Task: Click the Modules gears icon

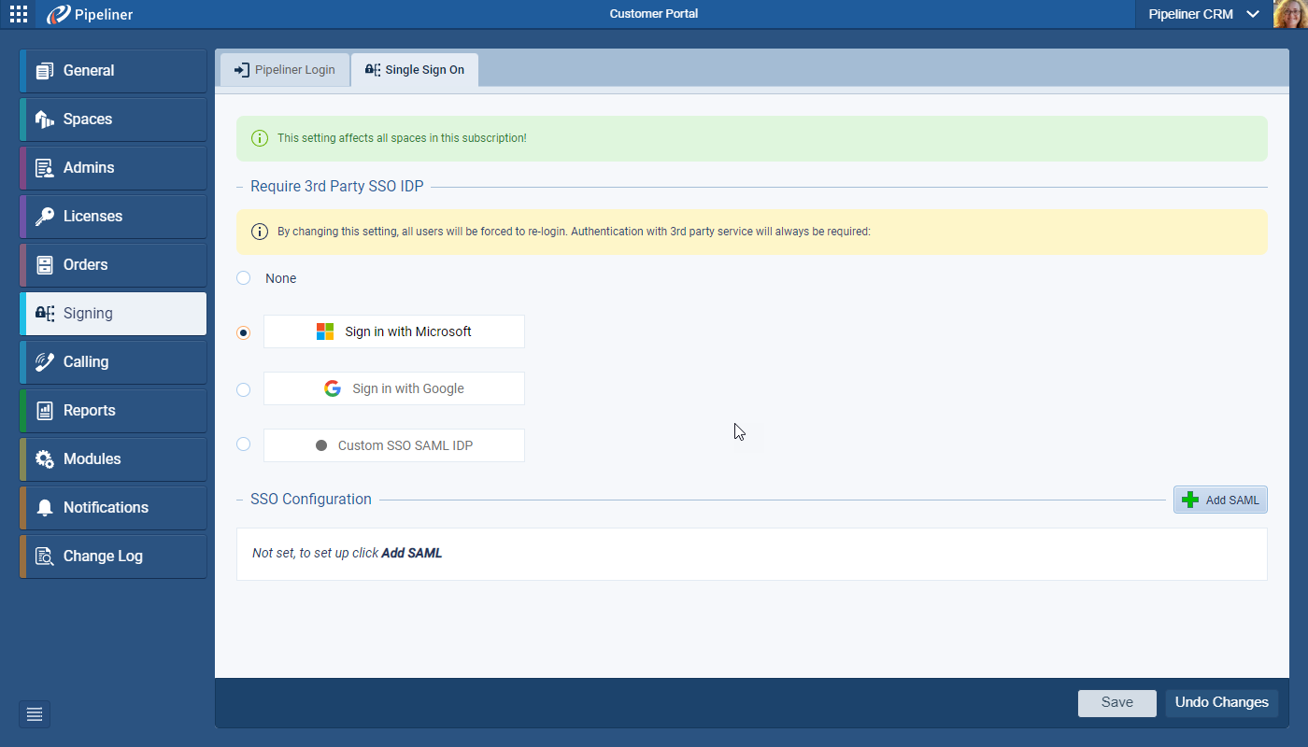Action: tap(44, 459)
